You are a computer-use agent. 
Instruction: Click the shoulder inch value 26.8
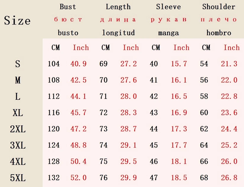(229, 178)
